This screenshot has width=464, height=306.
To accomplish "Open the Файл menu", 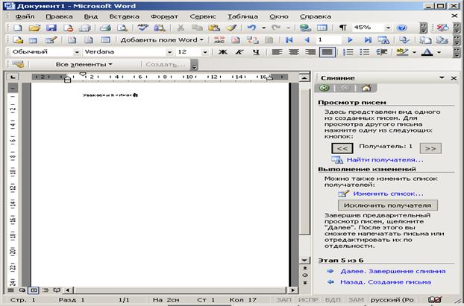I will 25,16.
